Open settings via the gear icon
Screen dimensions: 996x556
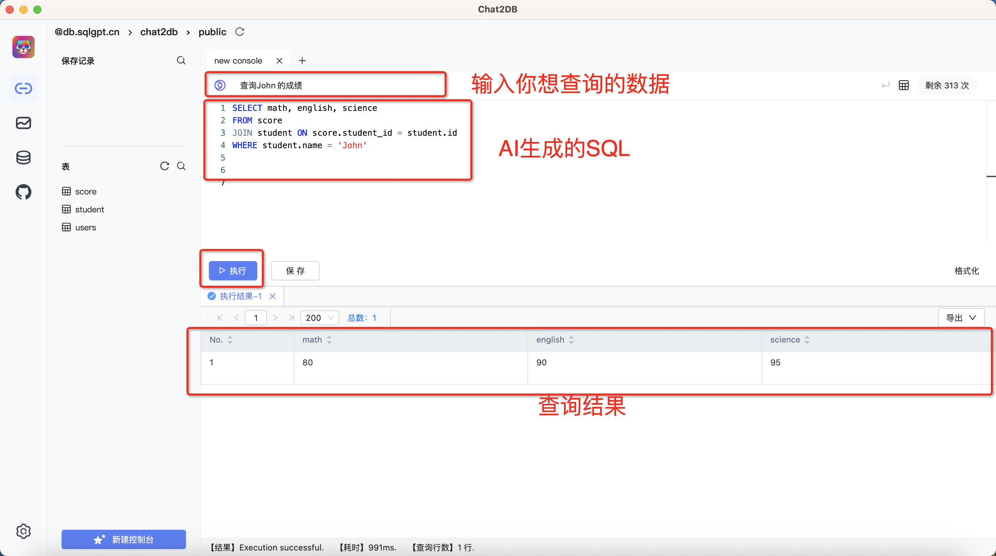click(x=23, y=531)
